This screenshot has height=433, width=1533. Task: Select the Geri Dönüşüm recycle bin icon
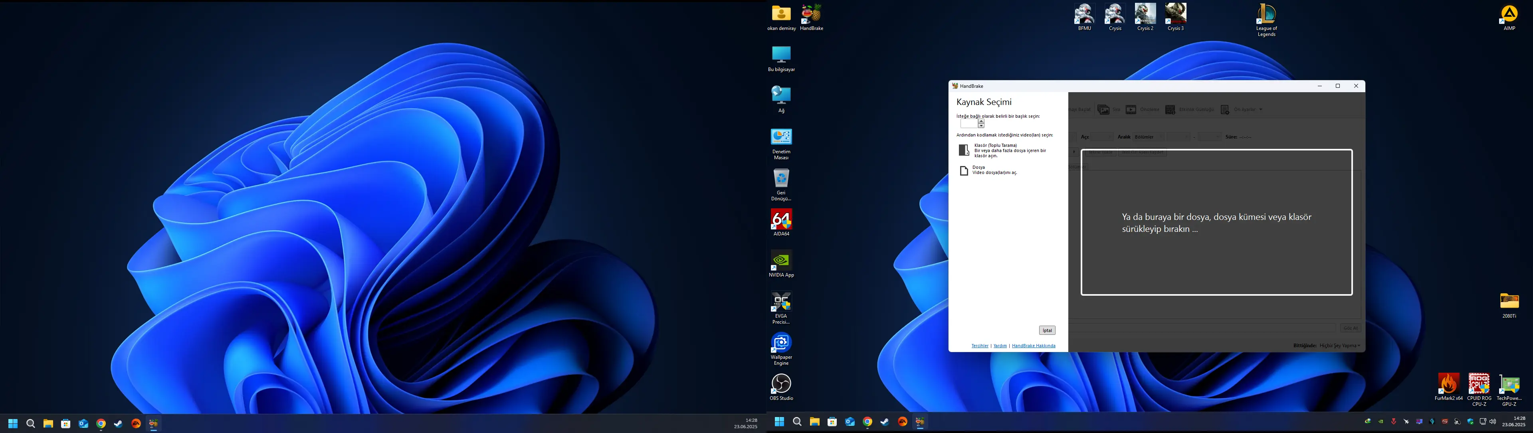781,185
